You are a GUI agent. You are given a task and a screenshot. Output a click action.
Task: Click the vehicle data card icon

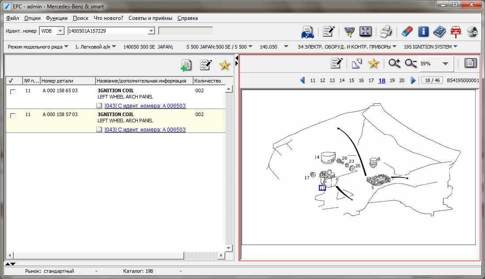click(x=307, y=31)
